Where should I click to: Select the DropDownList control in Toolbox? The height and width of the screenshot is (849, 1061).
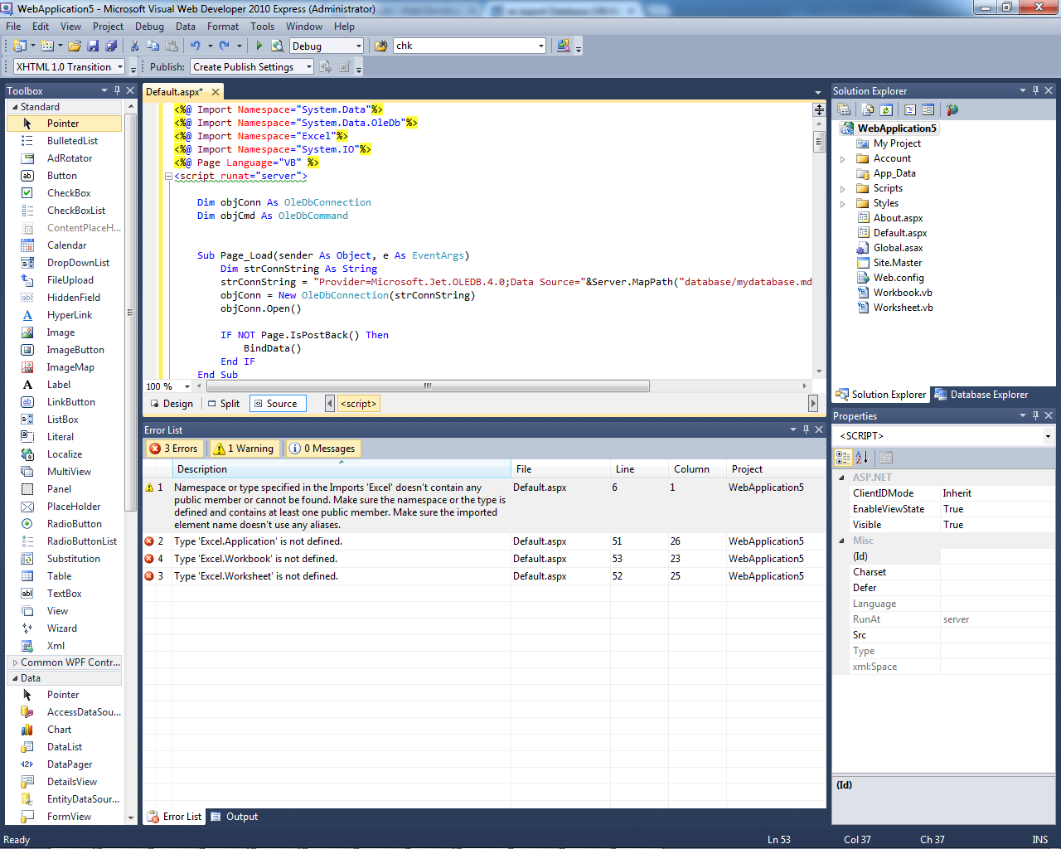tap(65, 263)
